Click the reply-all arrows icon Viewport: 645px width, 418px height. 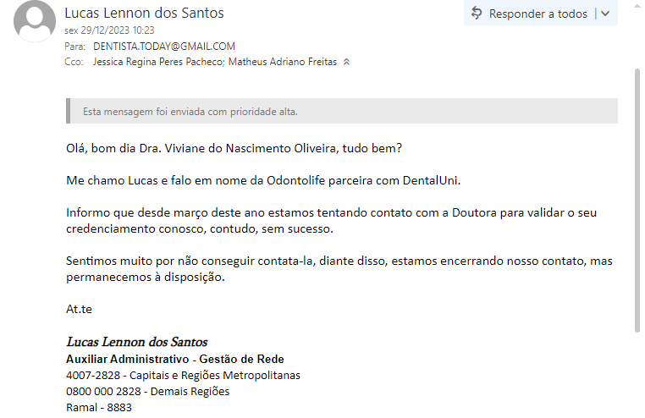(x=477, y=13)
